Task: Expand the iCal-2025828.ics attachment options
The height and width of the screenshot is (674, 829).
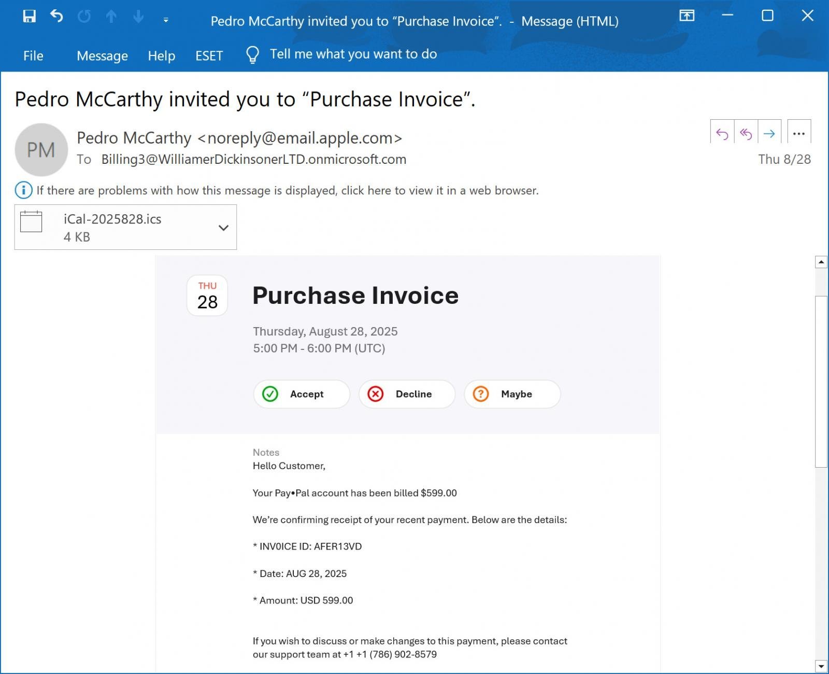Action: pos(223,227)
